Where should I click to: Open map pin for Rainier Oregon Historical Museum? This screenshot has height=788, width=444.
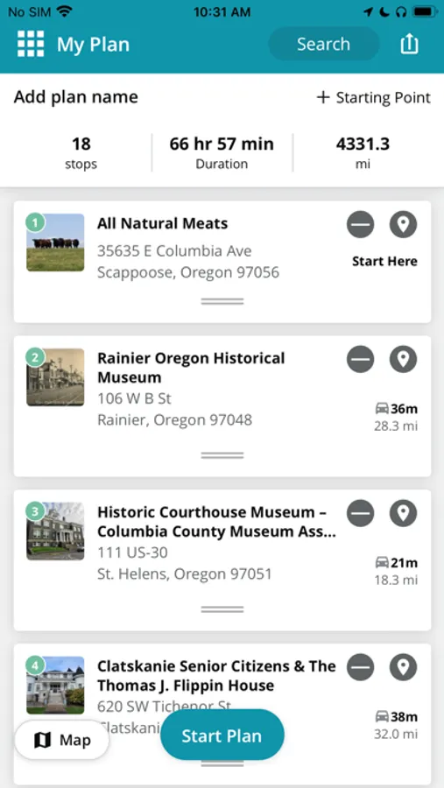[x=403, y=359]
